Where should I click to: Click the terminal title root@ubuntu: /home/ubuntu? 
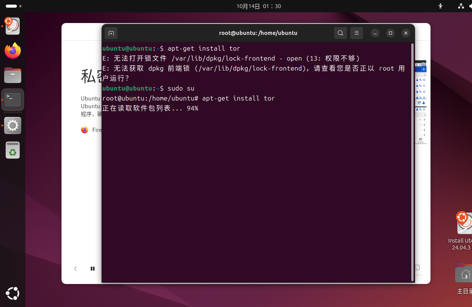(258, 33)
